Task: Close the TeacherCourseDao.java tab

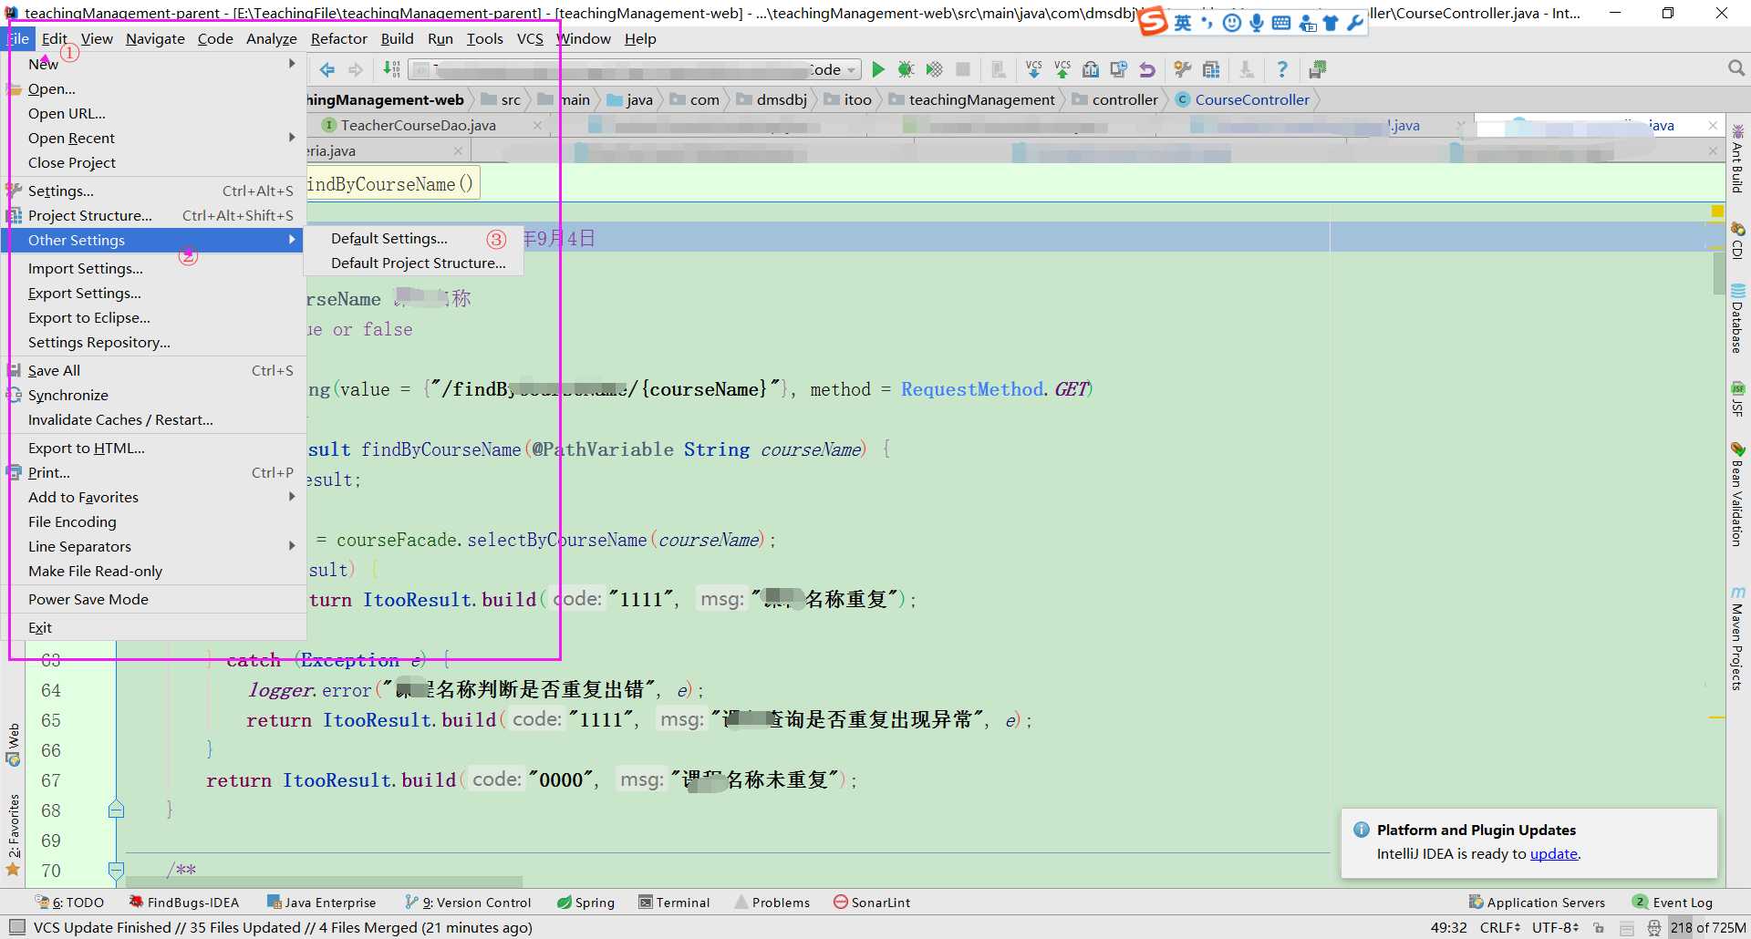Action: point(537,125)
